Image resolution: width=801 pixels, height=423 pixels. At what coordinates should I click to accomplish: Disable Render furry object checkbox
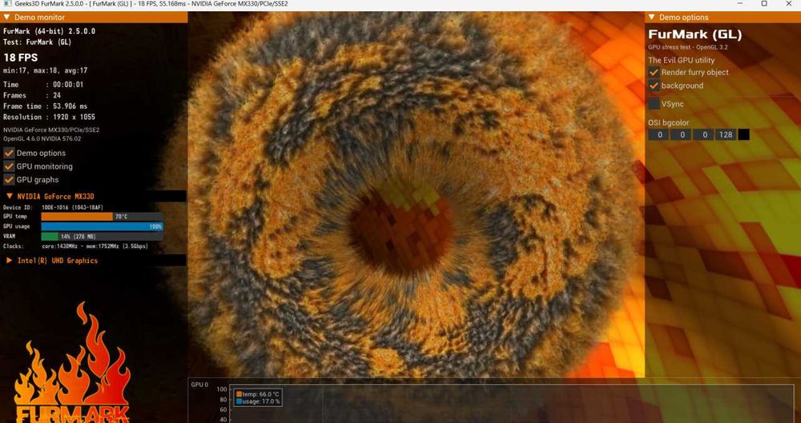coord(654,72)
